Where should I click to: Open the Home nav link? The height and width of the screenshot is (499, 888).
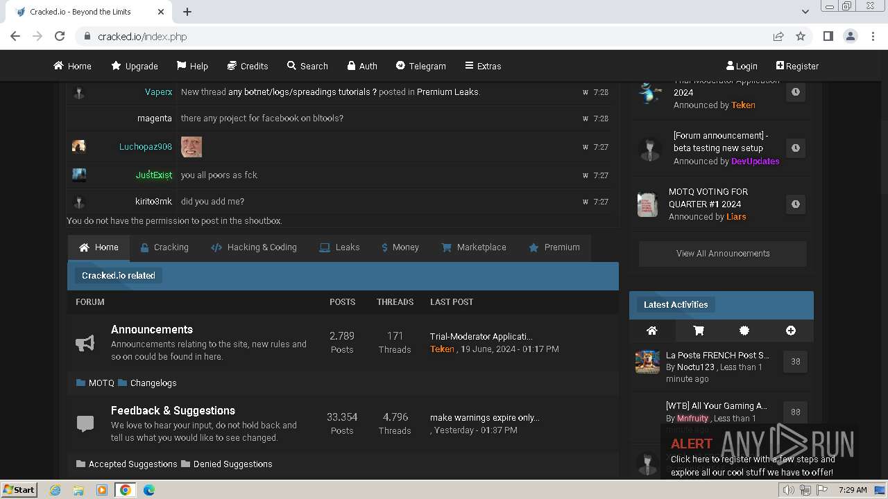[x=72, y=66]
